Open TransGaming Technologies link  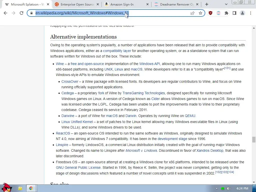pyautogui.click(x=144, y=93)
